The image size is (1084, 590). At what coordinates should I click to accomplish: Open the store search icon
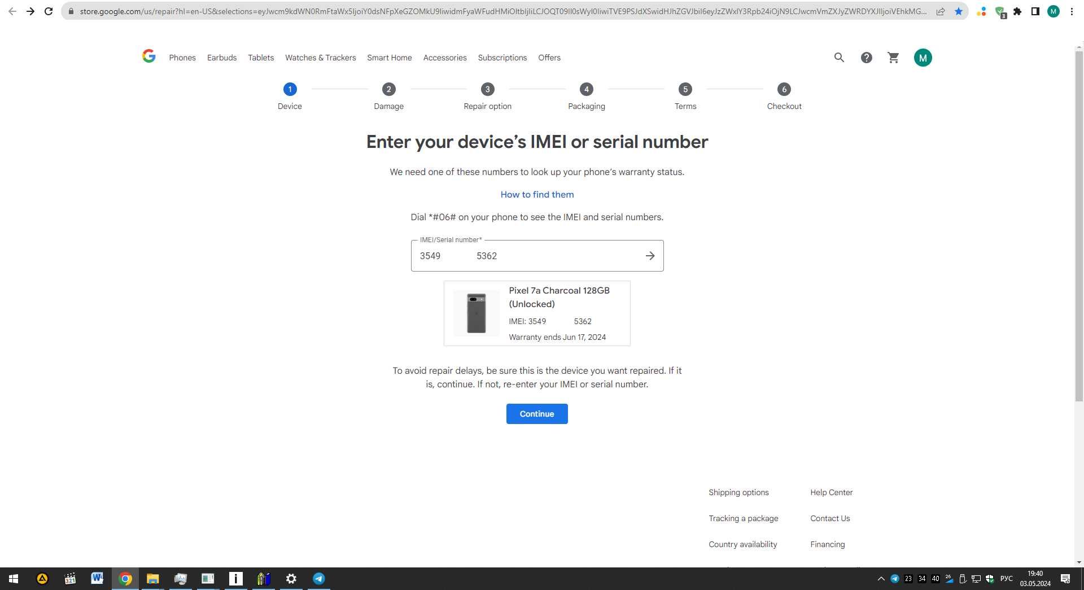click(x=839, y=58)
